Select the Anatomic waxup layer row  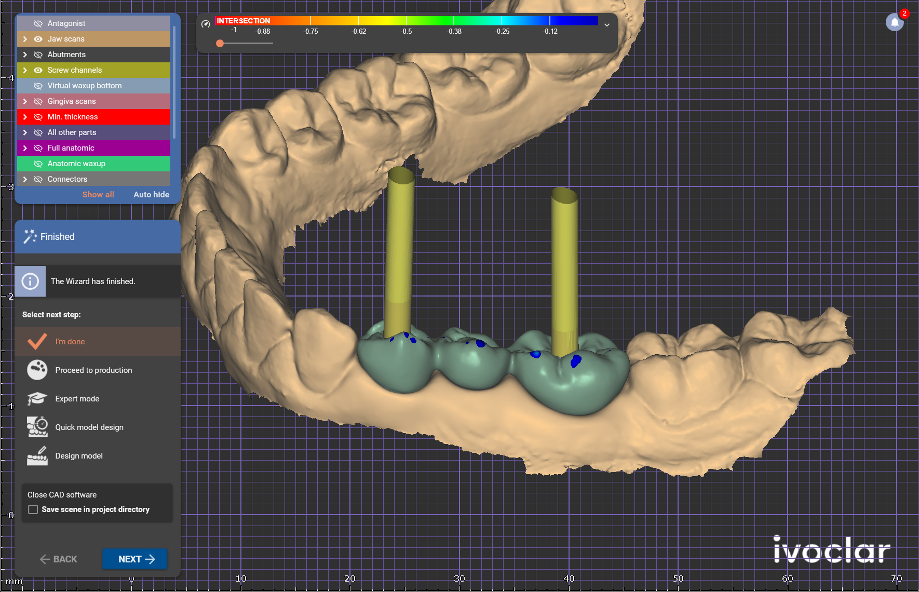[x=93, y=164]
